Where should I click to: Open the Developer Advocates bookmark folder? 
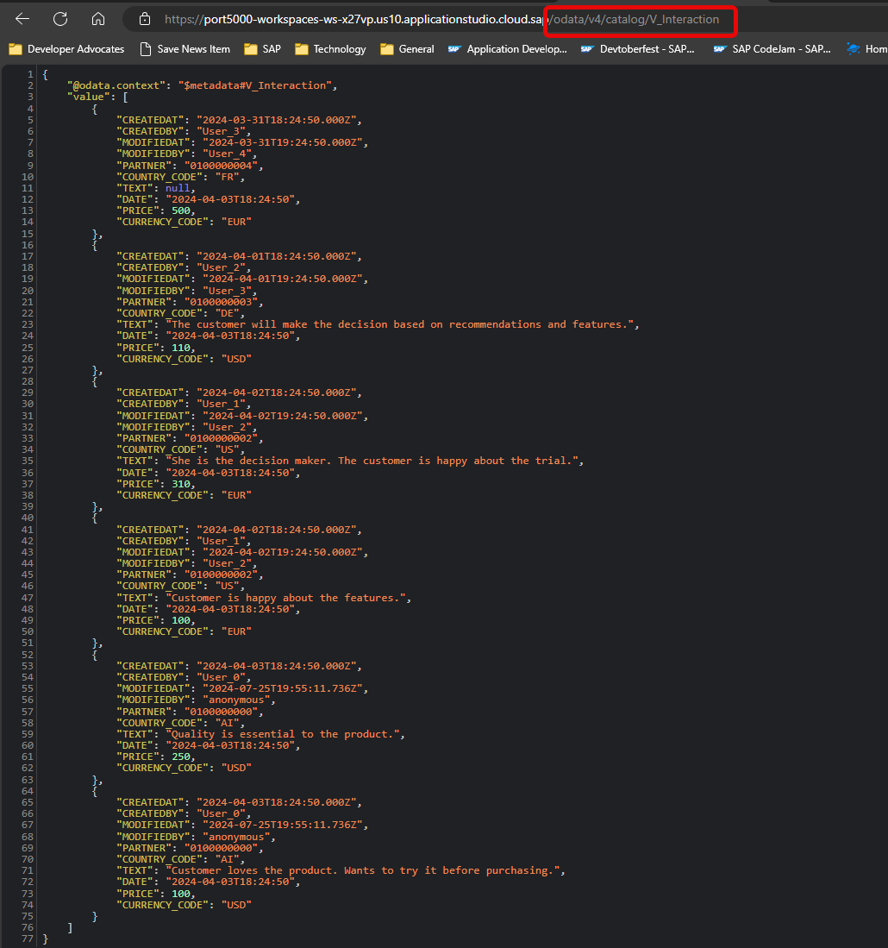(66, 49)
